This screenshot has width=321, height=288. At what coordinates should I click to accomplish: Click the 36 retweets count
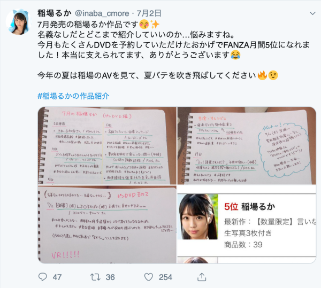pyautogui.click(x=110, y=277)
